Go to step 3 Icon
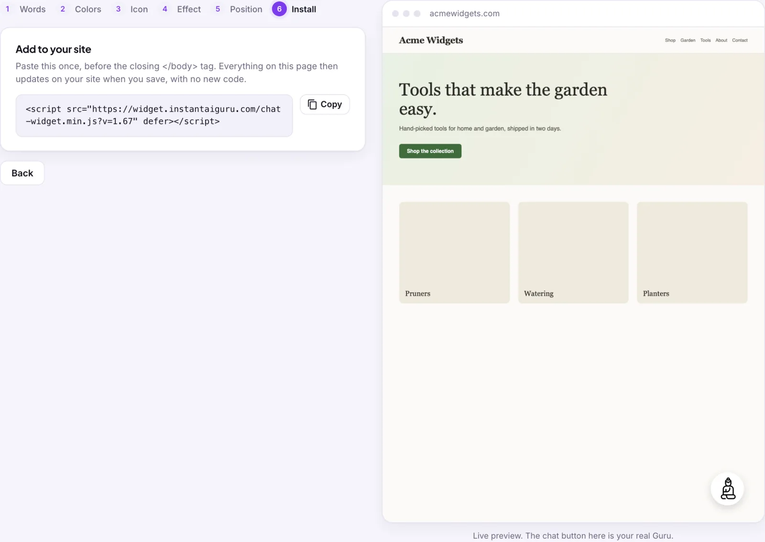The width and height of the screenshot is (765, 542). click(x=131, y=9)
